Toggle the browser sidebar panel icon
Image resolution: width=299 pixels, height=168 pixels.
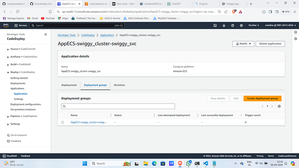pyautogui.click(x=270, y=12)
